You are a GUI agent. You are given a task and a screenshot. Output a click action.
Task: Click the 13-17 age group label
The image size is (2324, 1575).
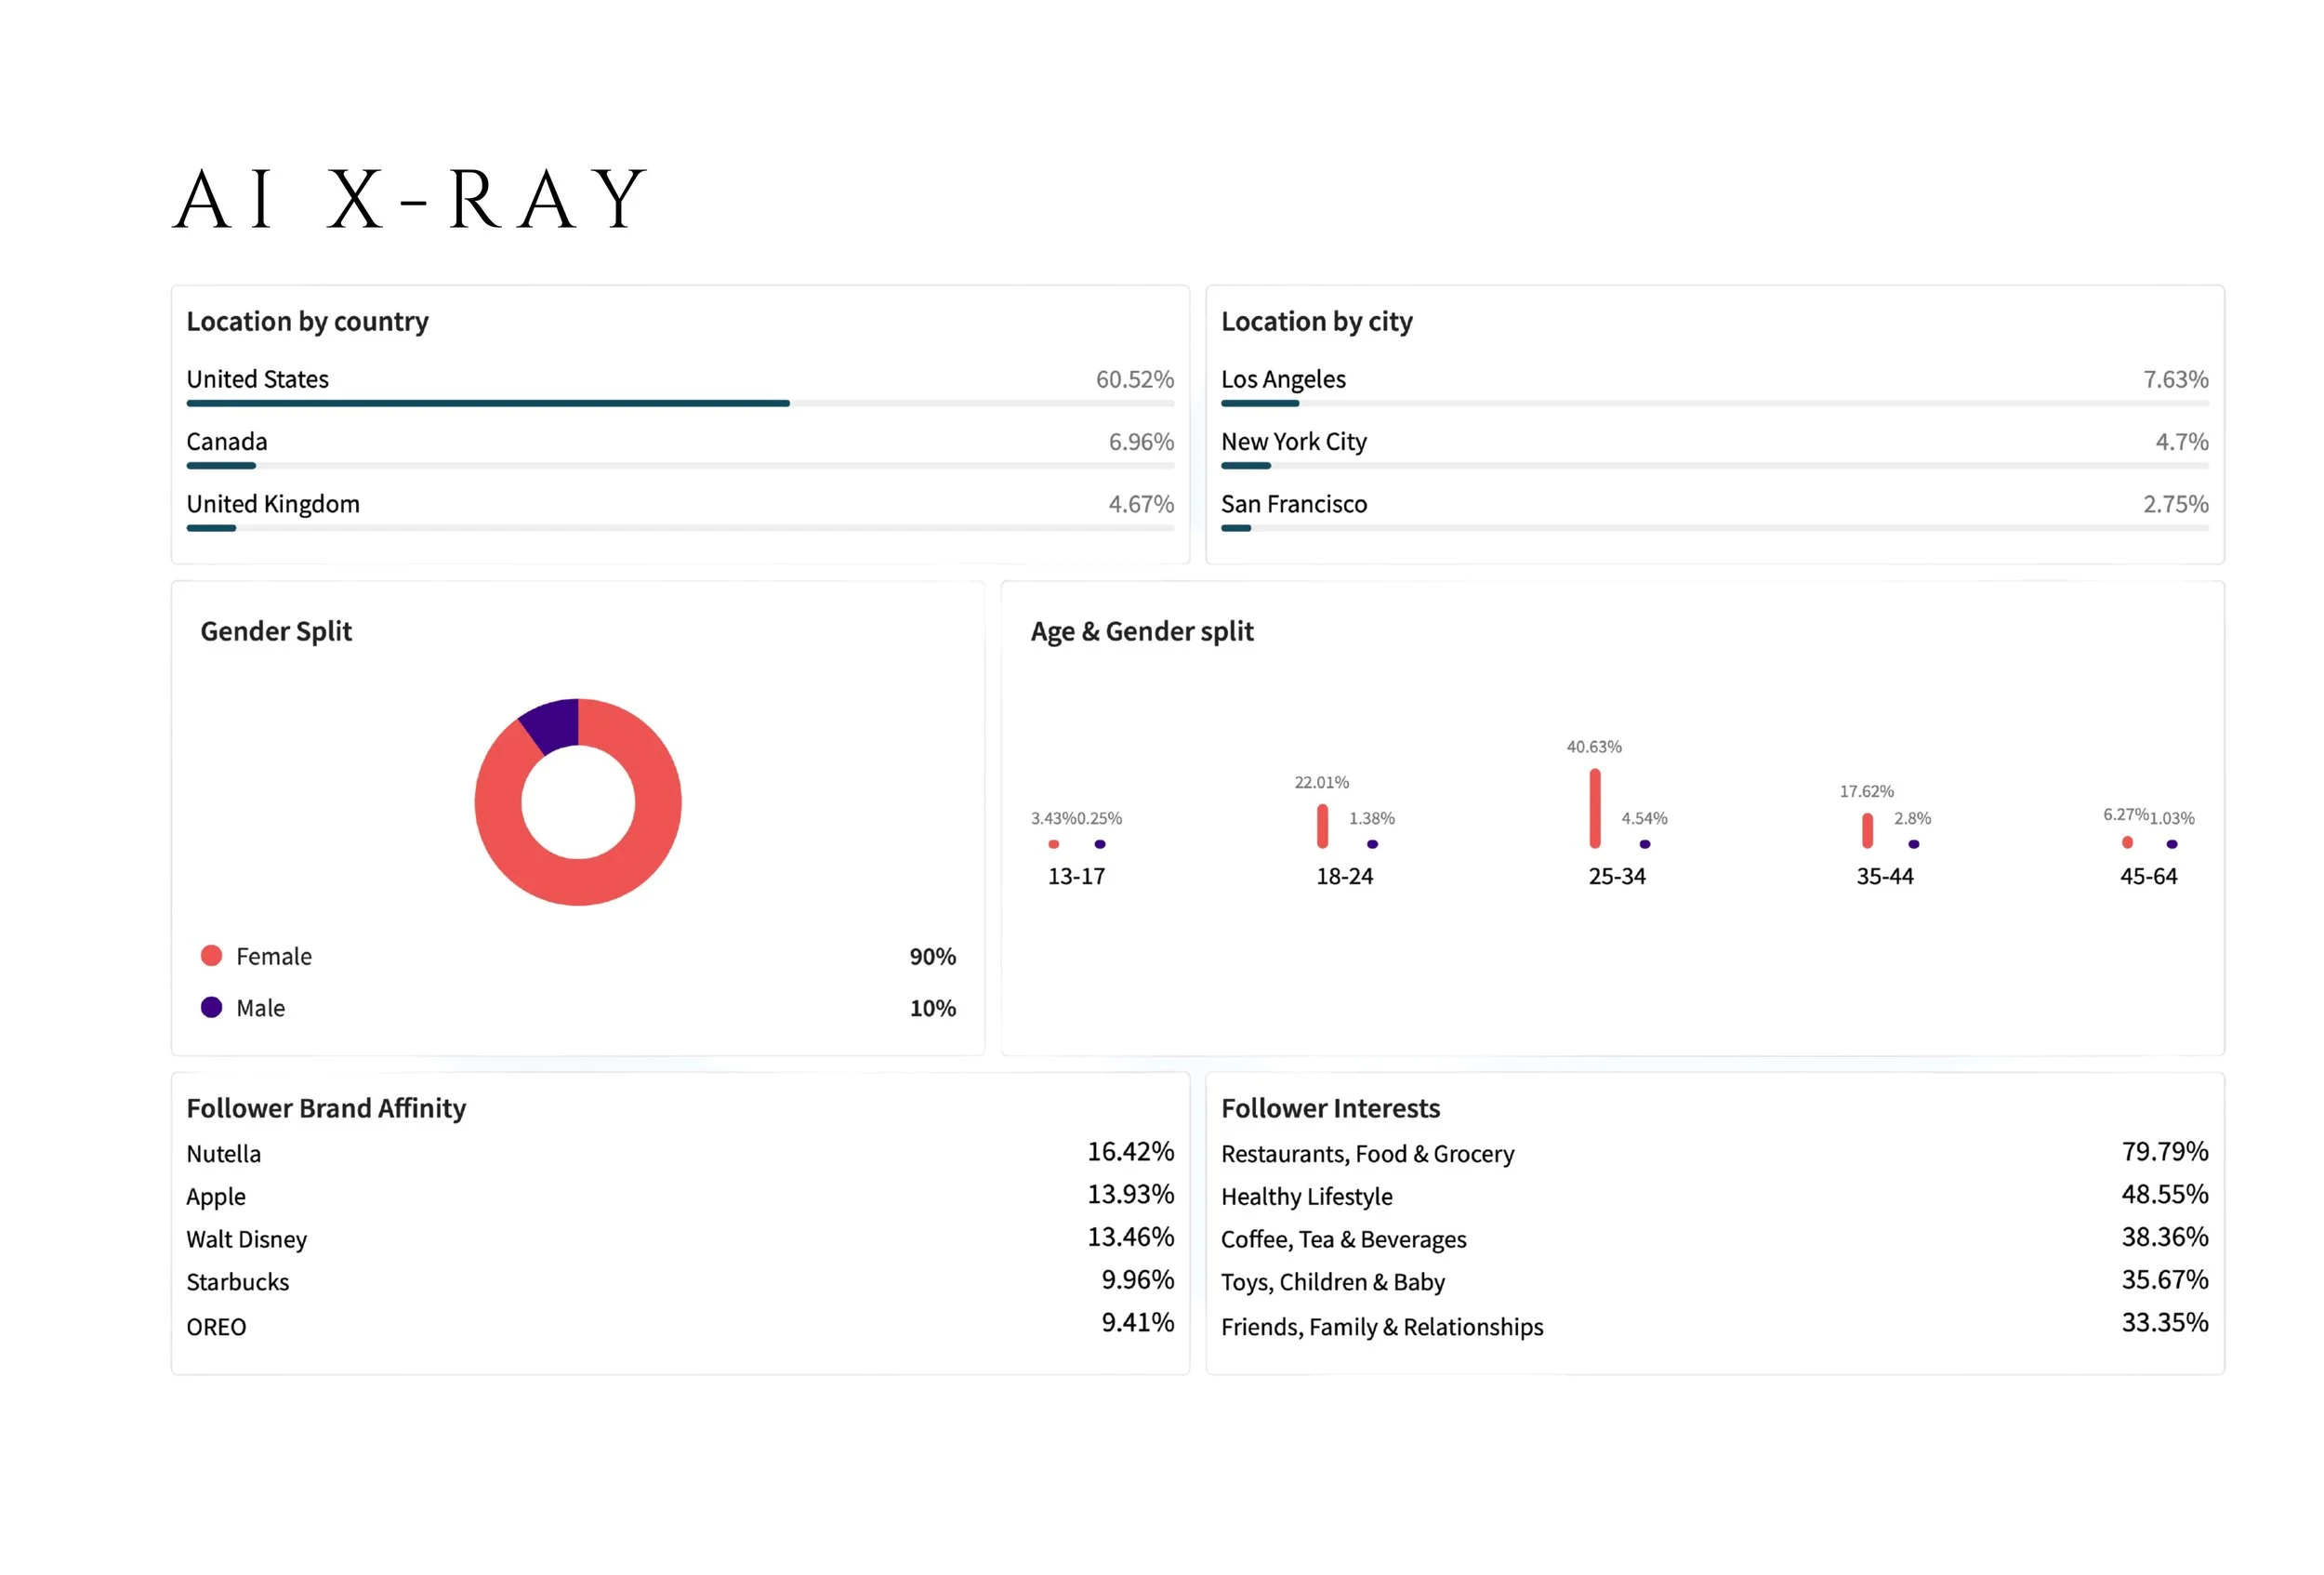[1076, 876]
